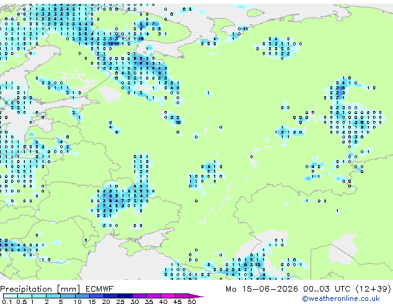393x304 pixels.
Task: Click the 40–45 mm legend swatch
Action: 168,296
